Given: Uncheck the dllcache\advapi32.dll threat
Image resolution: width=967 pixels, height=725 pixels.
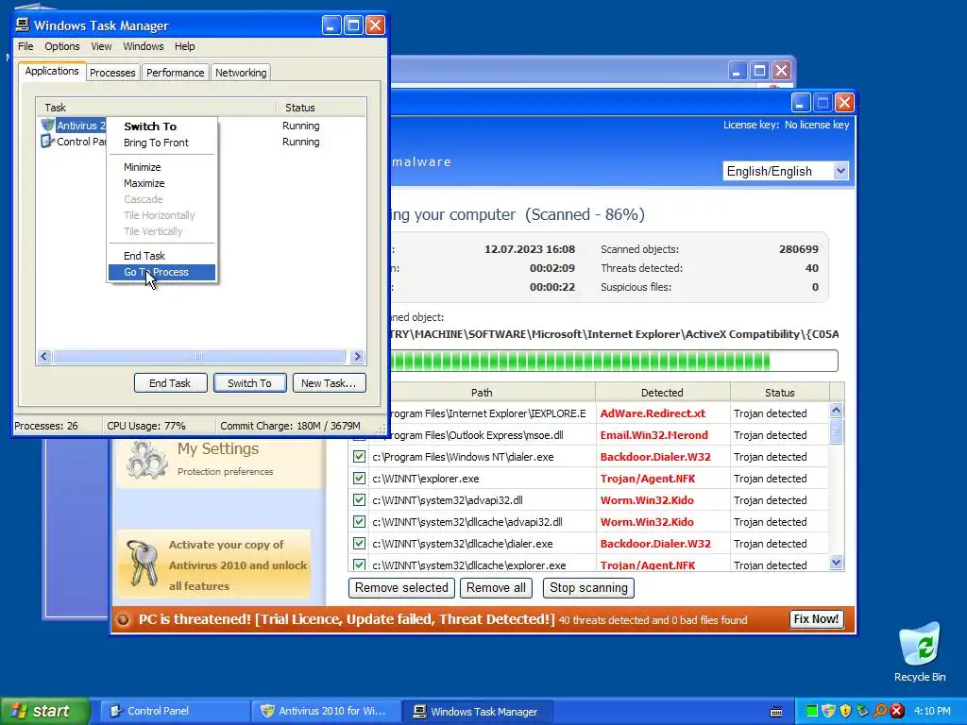Looking at the screenshot, I should (x=359, y=521).
